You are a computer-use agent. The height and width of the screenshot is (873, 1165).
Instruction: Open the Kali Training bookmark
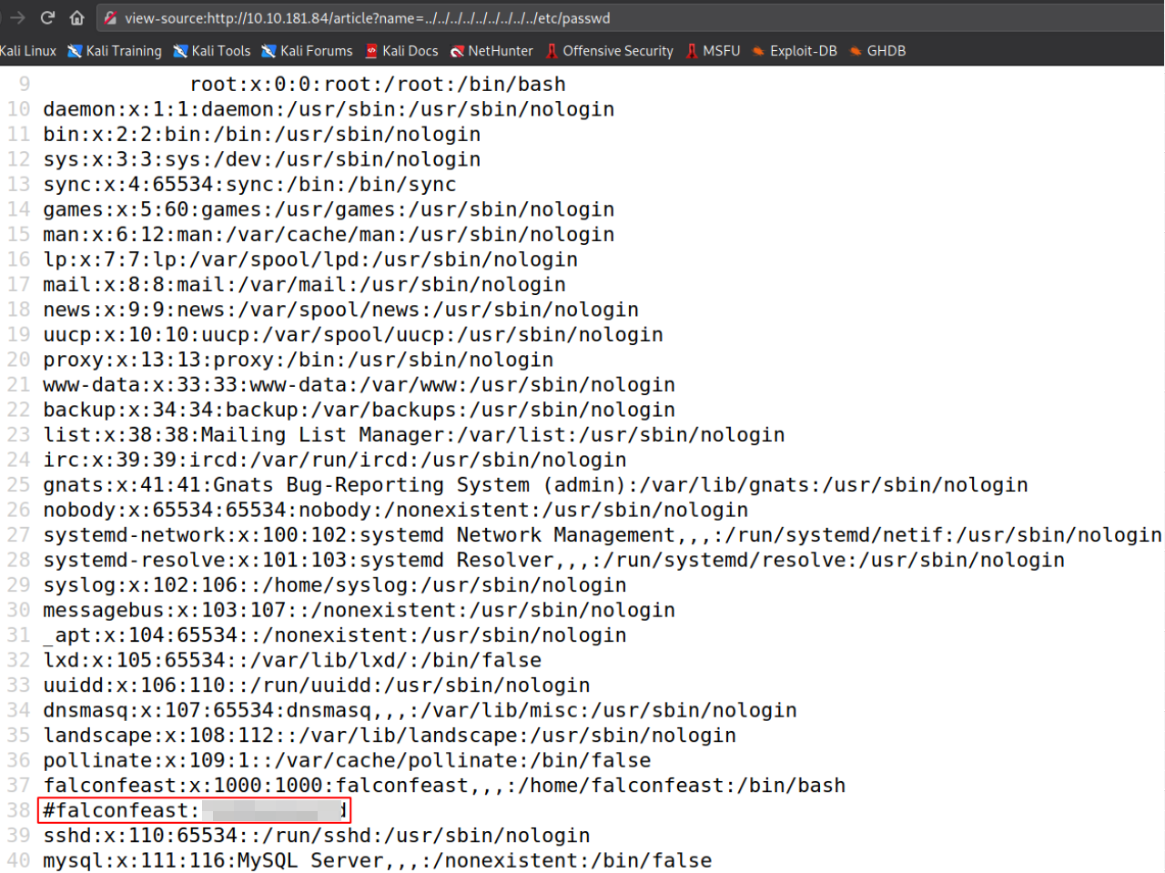(x=115, y=51)
